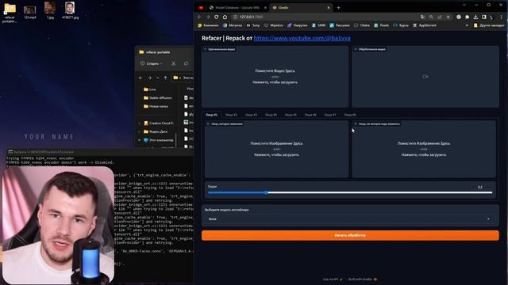This screenshot has width=508, height=285.
Task: Go up one folder in File Explorer
Action: tap(165, 78)
